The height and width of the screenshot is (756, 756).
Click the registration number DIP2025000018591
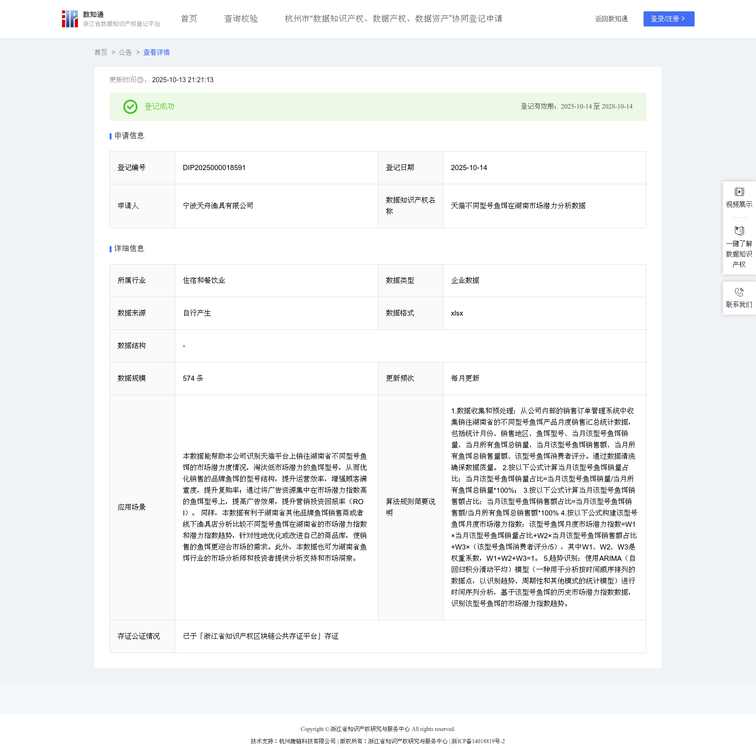click(x=214, y=168)
